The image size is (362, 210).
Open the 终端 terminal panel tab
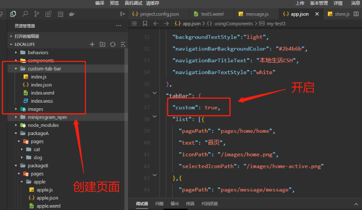coord(190,204)
